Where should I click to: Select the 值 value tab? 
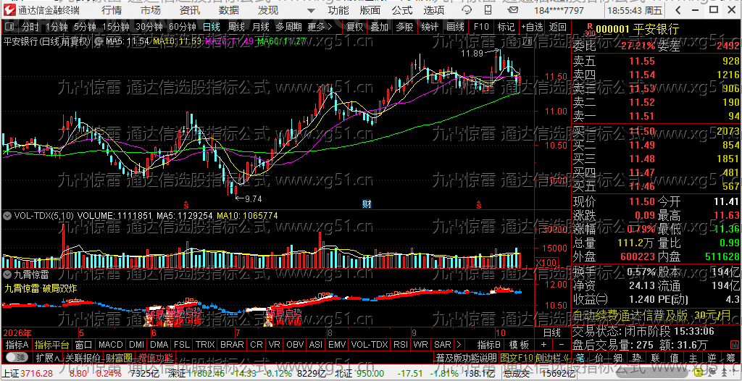(x=675, y=357)
